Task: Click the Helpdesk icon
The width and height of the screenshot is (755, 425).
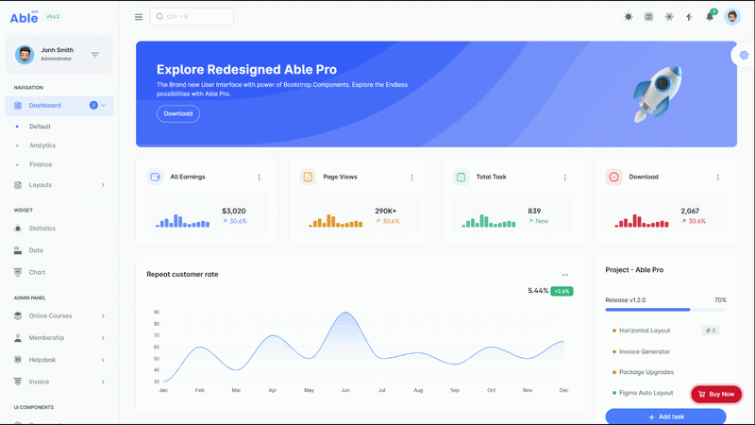Action: tap(18, 360)
